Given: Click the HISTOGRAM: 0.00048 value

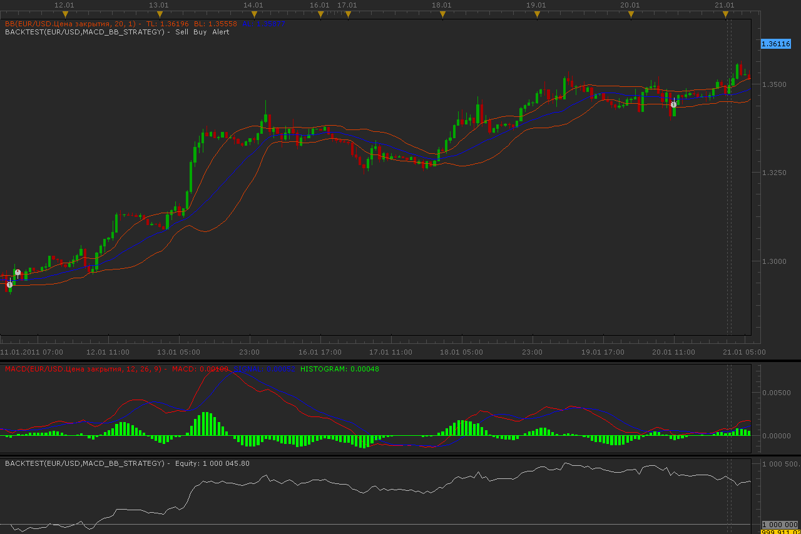Looking at the screenshot, I should pos(340,369).
